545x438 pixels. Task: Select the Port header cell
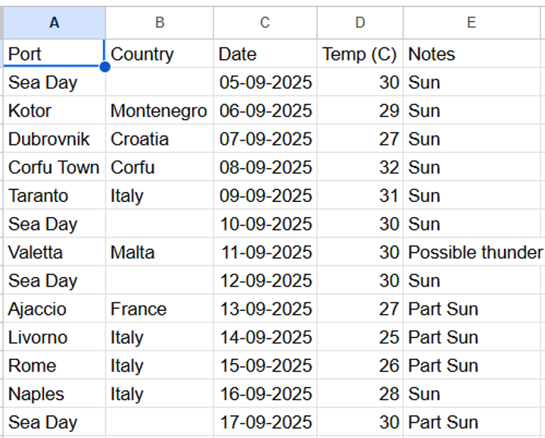click(x=54, y=54)
